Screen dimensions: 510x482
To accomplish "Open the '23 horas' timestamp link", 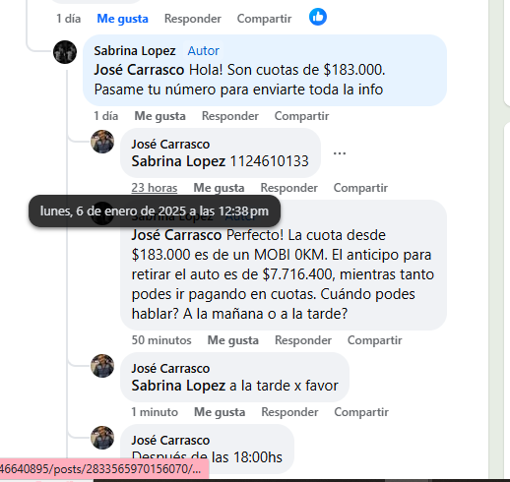I will pyautogui.click(x=155, y=188).
